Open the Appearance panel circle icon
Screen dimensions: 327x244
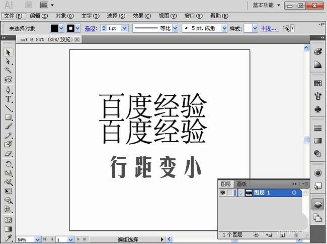point(317,173)
